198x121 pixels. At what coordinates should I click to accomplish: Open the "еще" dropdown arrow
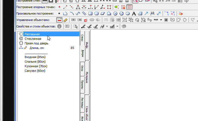tap(161, 20)
